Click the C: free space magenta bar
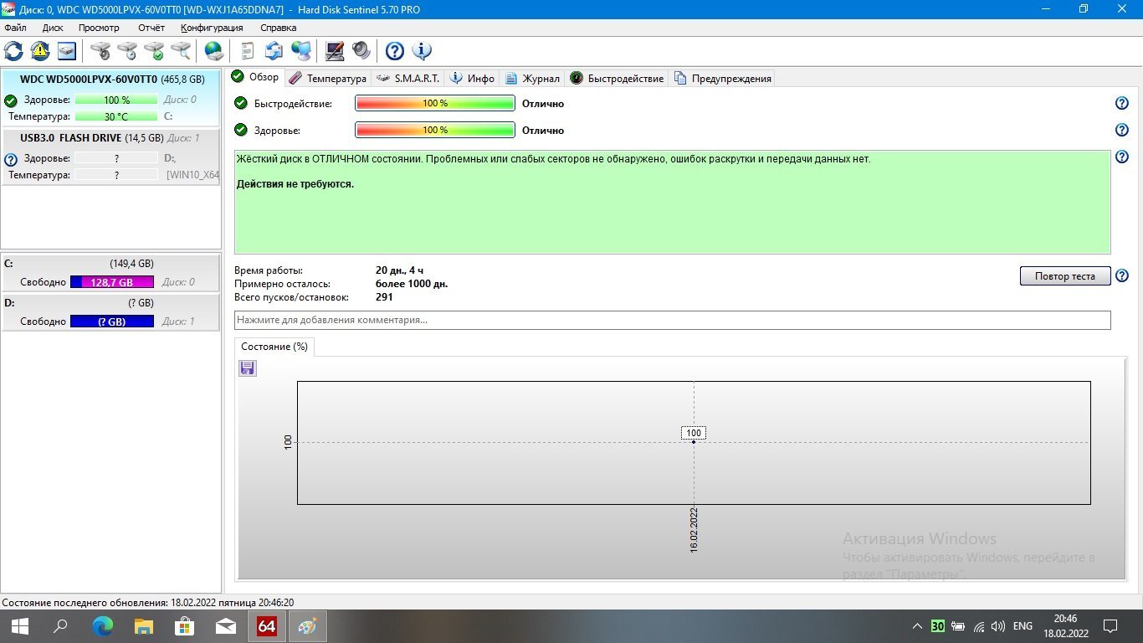The width and height of the screenshot is (1143, 643). click(x=112, y=282)
